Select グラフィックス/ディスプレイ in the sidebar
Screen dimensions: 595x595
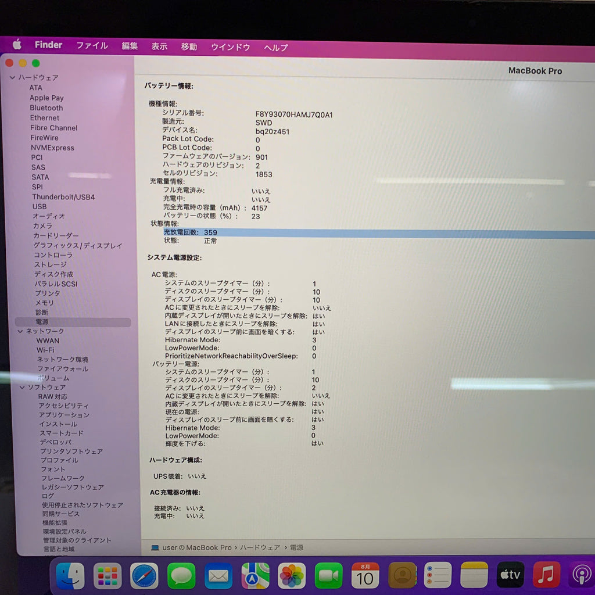click(78, 246)
